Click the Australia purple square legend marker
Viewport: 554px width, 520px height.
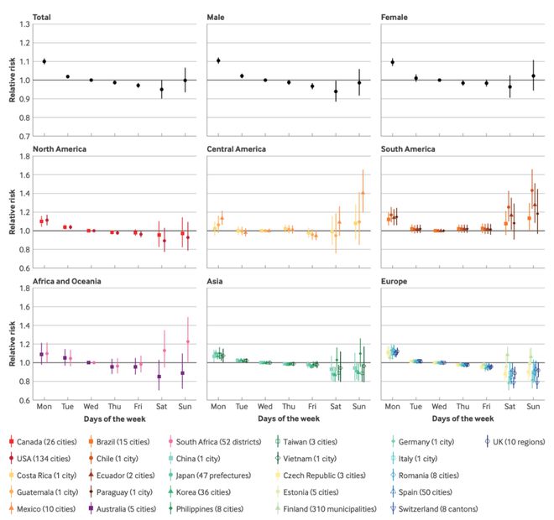tap(91, 509)
